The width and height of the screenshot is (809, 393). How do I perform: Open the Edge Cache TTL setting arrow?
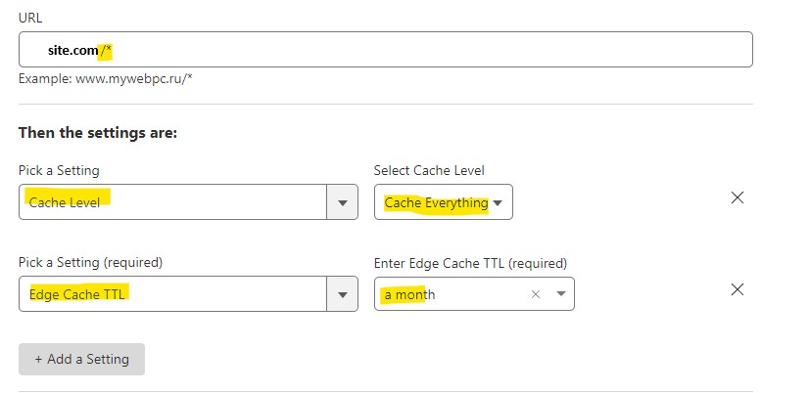pos(342,294)
